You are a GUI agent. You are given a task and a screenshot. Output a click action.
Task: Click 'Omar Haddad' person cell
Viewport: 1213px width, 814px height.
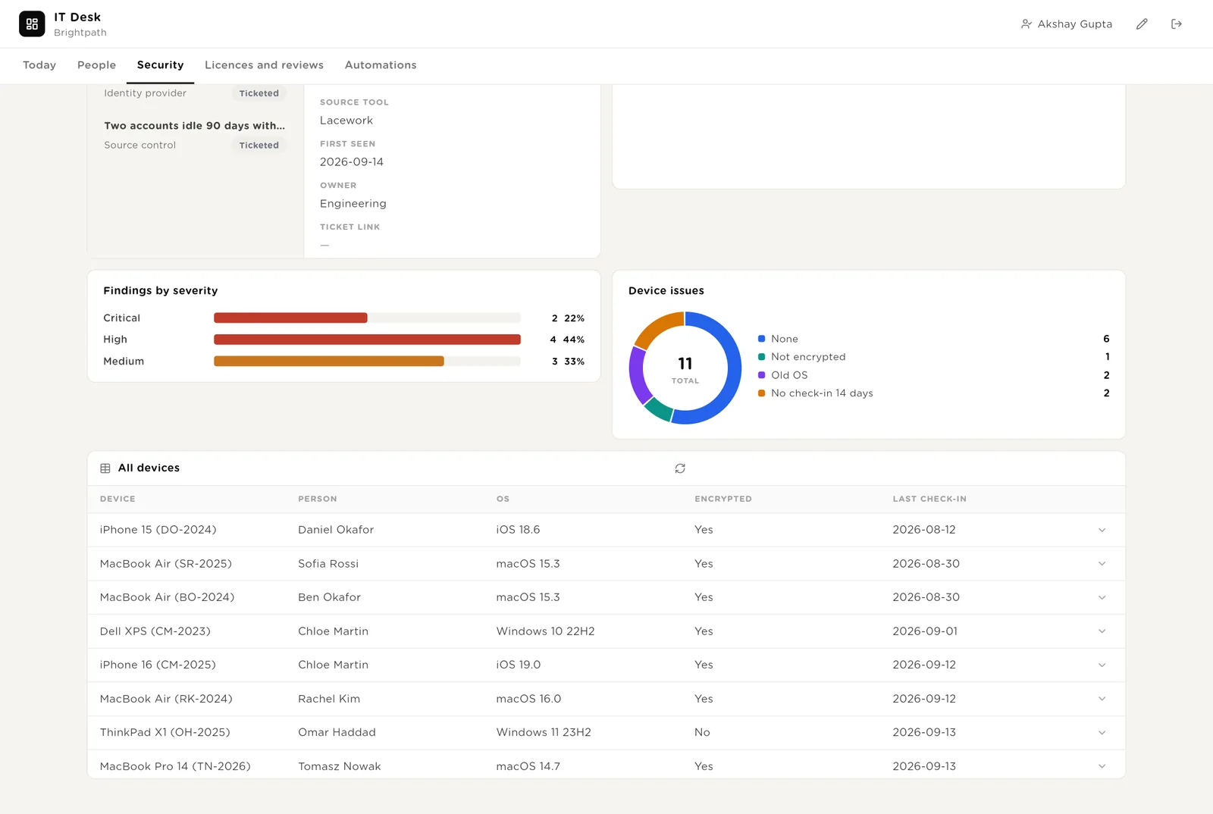tap(337, 732)
